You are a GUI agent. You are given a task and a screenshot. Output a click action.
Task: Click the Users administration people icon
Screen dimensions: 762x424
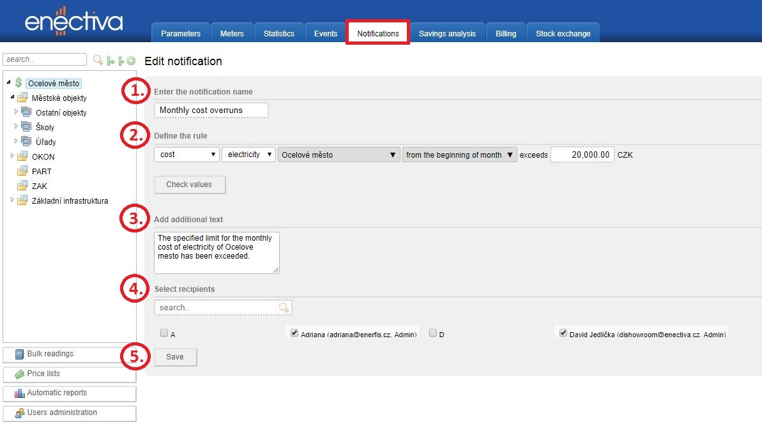(19, 413)
